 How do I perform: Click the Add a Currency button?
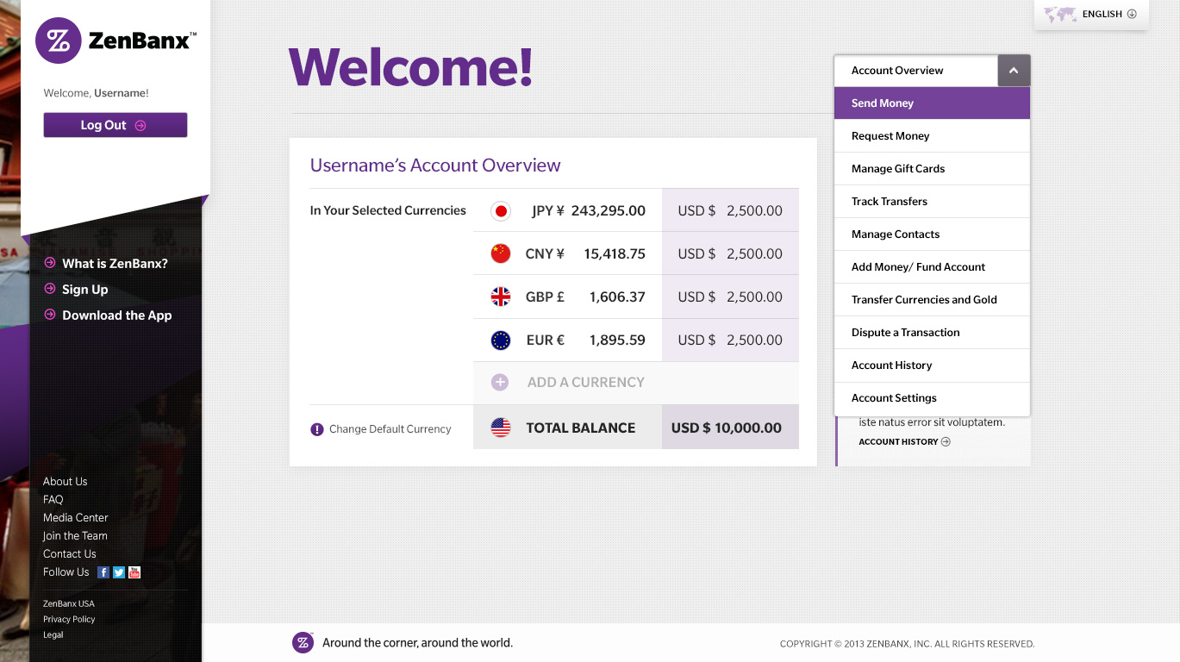[636, 383]
